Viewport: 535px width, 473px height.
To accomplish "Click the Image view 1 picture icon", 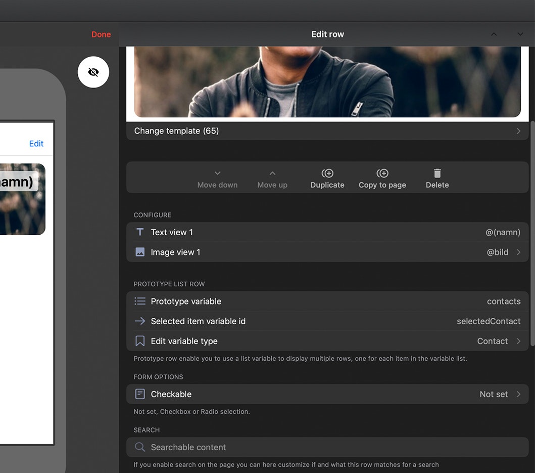I will [139, 251].
